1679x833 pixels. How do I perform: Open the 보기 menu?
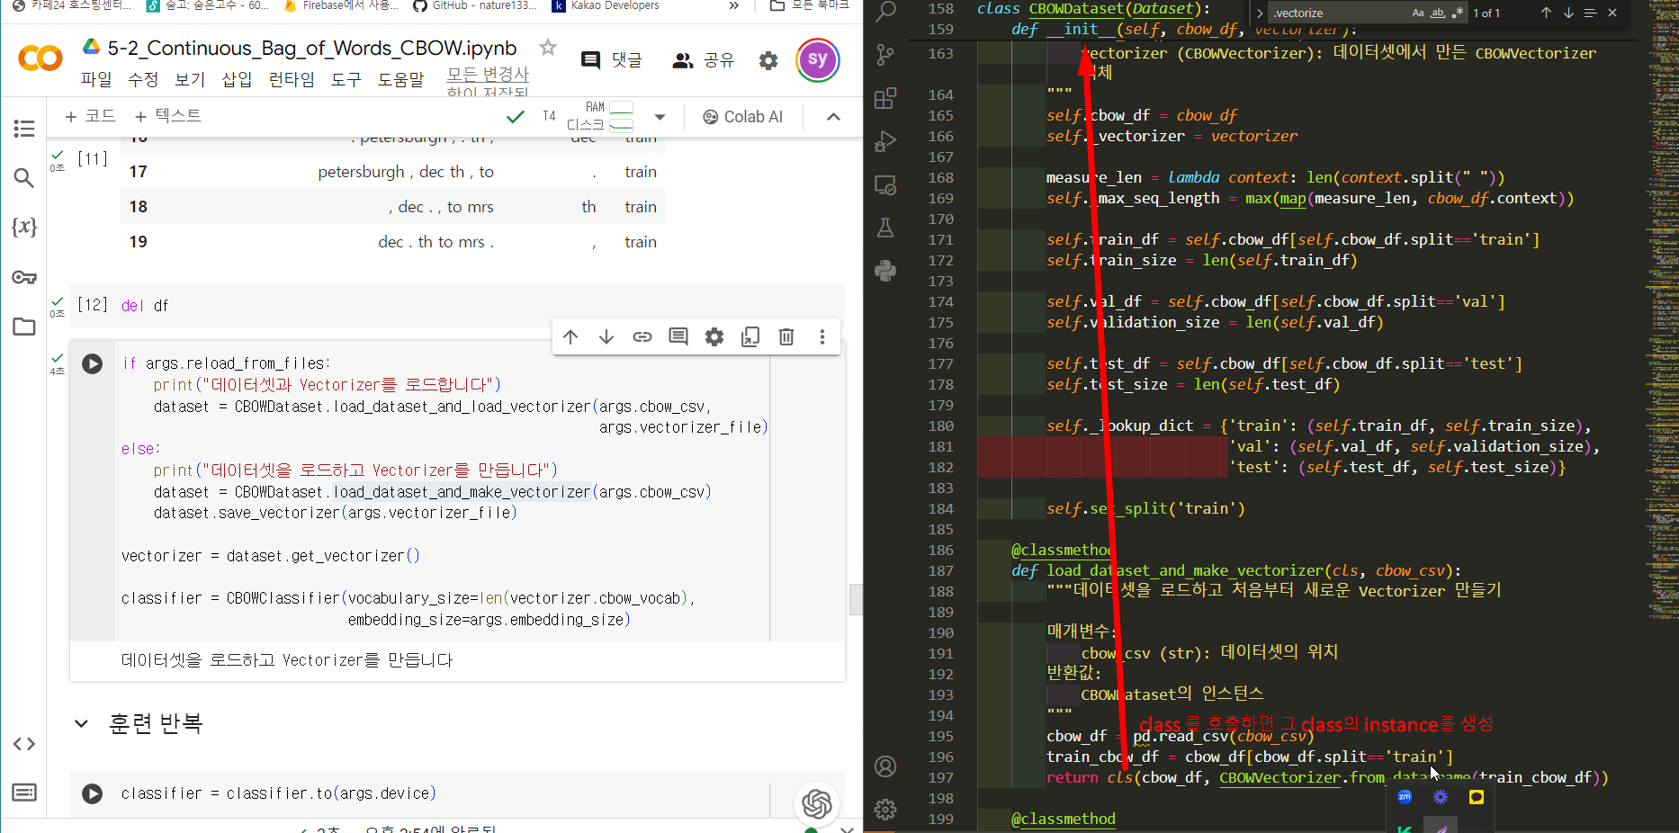click(190, 79)
